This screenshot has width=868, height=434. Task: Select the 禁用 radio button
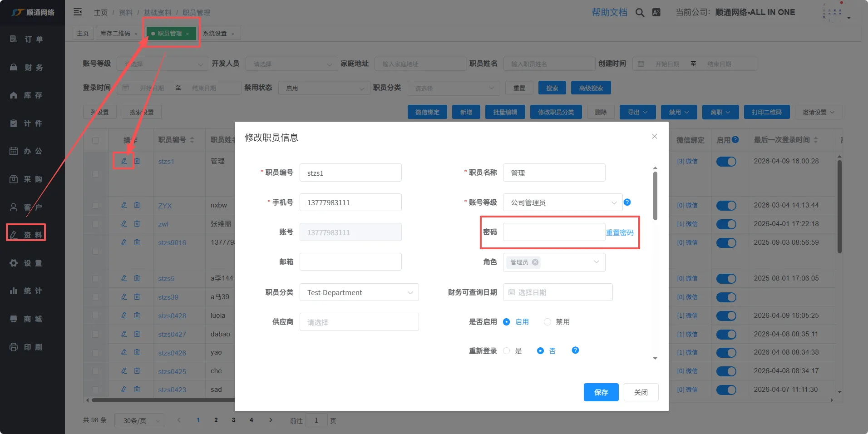pyautogui.click(x=547, y=322)
